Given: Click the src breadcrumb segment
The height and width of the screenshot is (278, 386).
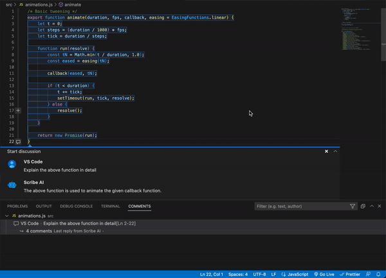Looking at the screenshot, I should (9, 5).
